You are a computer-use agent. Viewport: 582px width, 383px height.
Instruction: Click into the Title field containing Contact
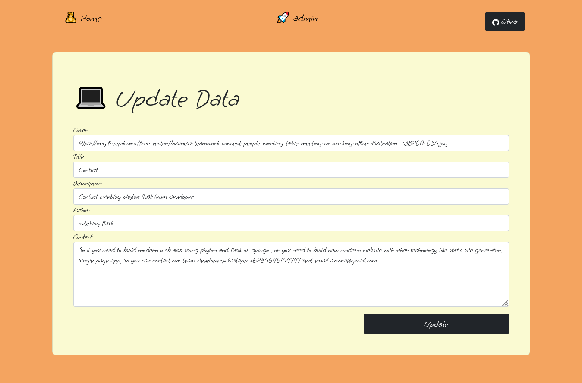[x=291, y=170]
